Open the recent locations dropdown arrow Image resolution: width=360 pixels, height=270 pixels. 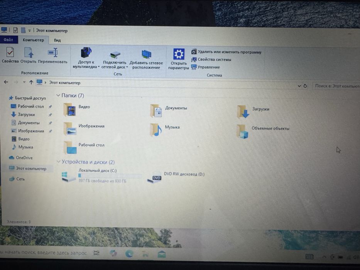[x=24, y=82]
